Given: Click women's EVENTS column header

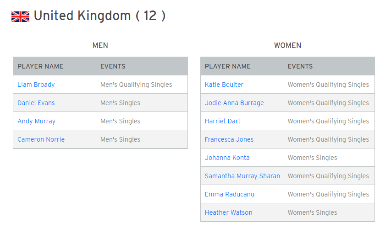Looking at the screenshot, I should [300, 66].
